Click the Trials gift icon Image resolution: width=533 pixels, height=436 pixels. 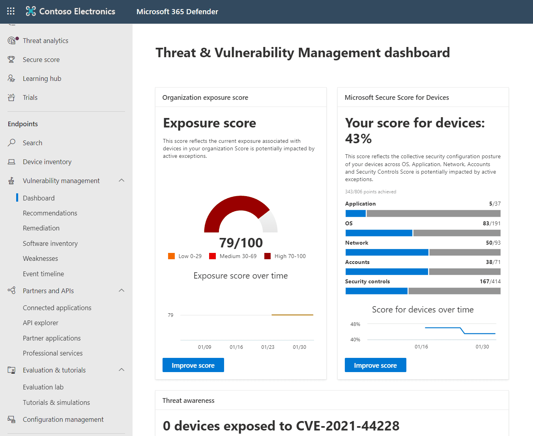click(11, 97)
